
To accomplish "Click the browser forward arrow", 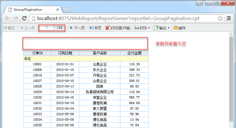I will coord(16,18).
